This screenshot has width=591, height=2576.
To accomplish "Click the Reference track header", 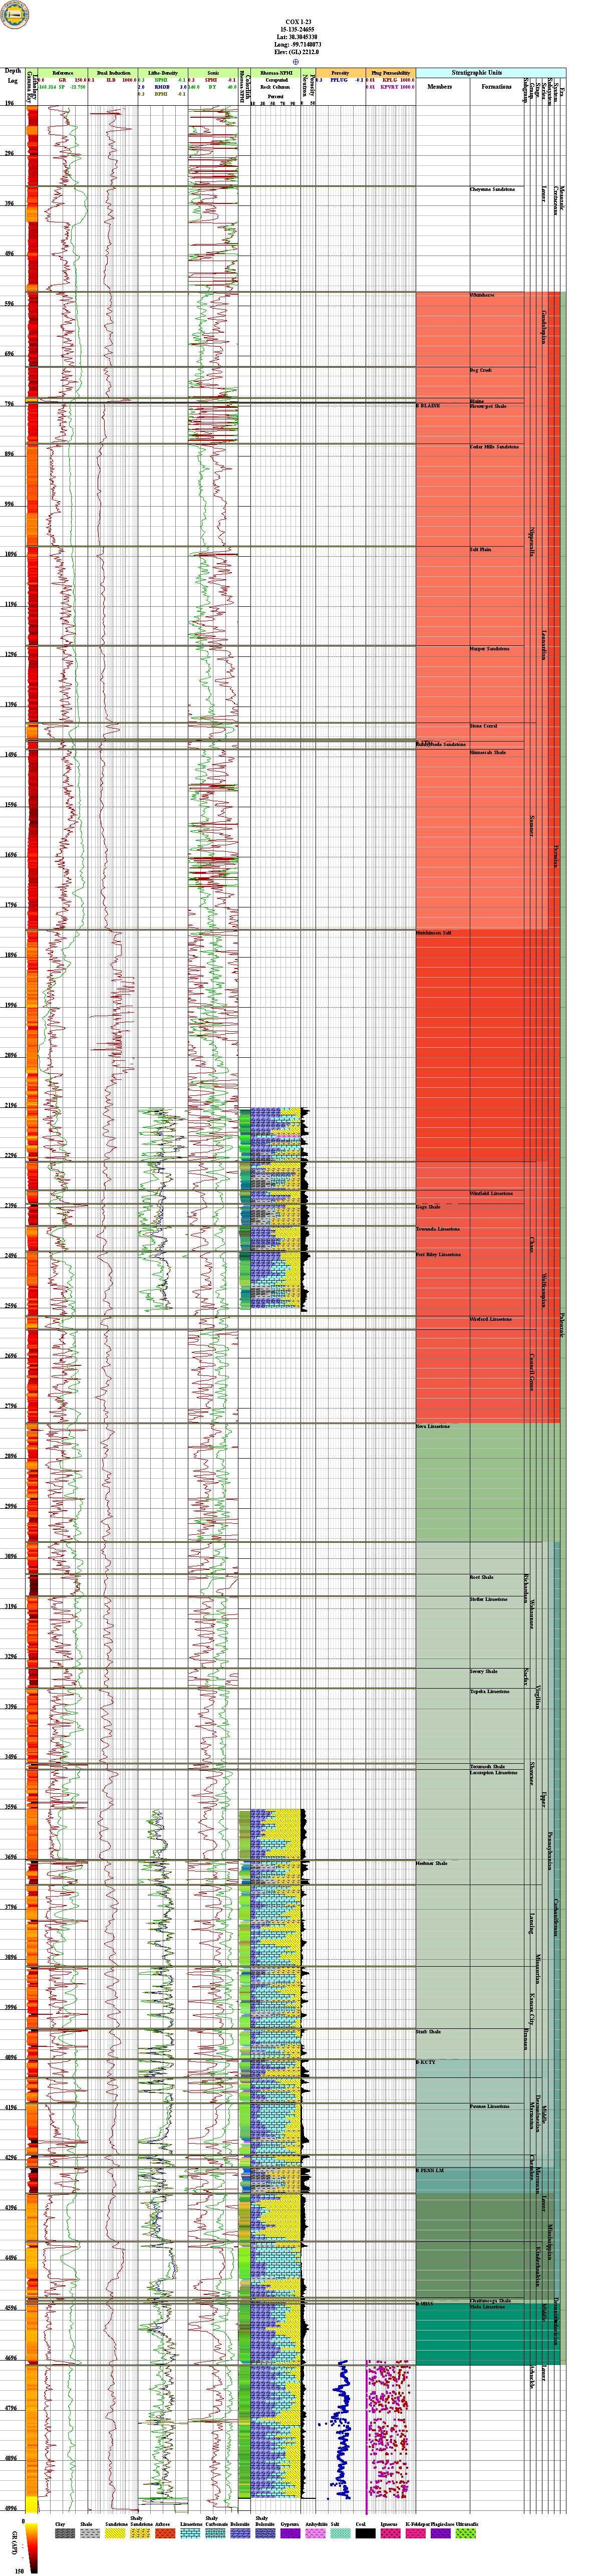I will (62, 73).
